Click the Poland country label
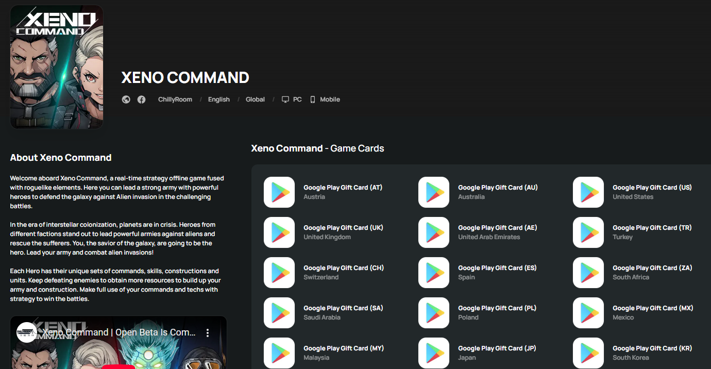Screen dimensions: 711x369 468,317
